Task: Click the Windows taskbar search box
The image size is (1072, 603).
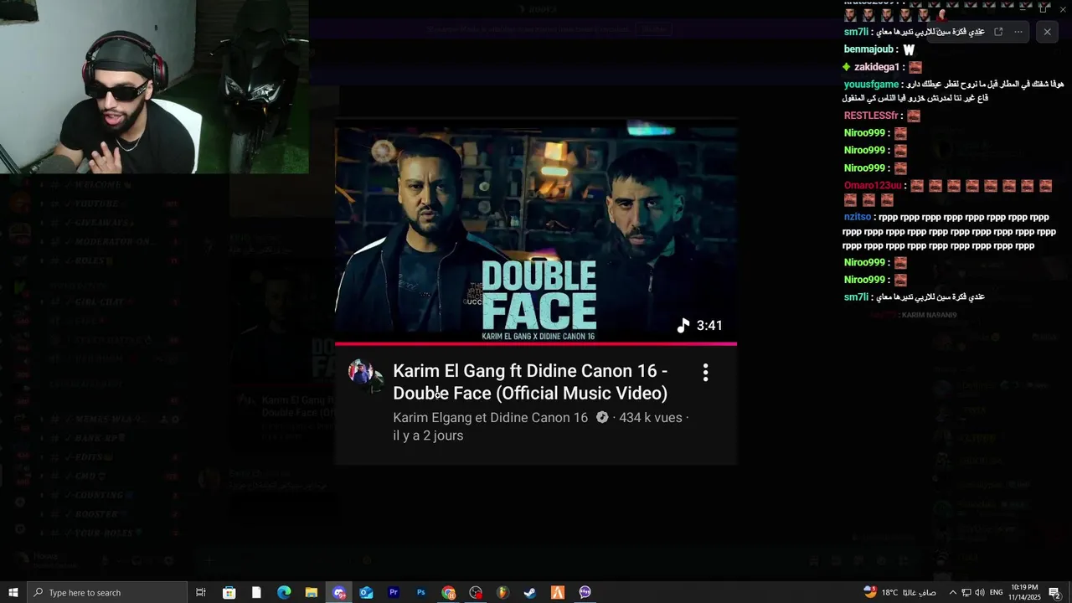Action: pos(107,592)
